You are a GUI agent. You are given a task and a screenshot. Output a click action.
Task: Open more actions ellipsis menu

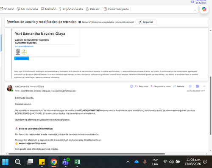(x=204, y=86)
